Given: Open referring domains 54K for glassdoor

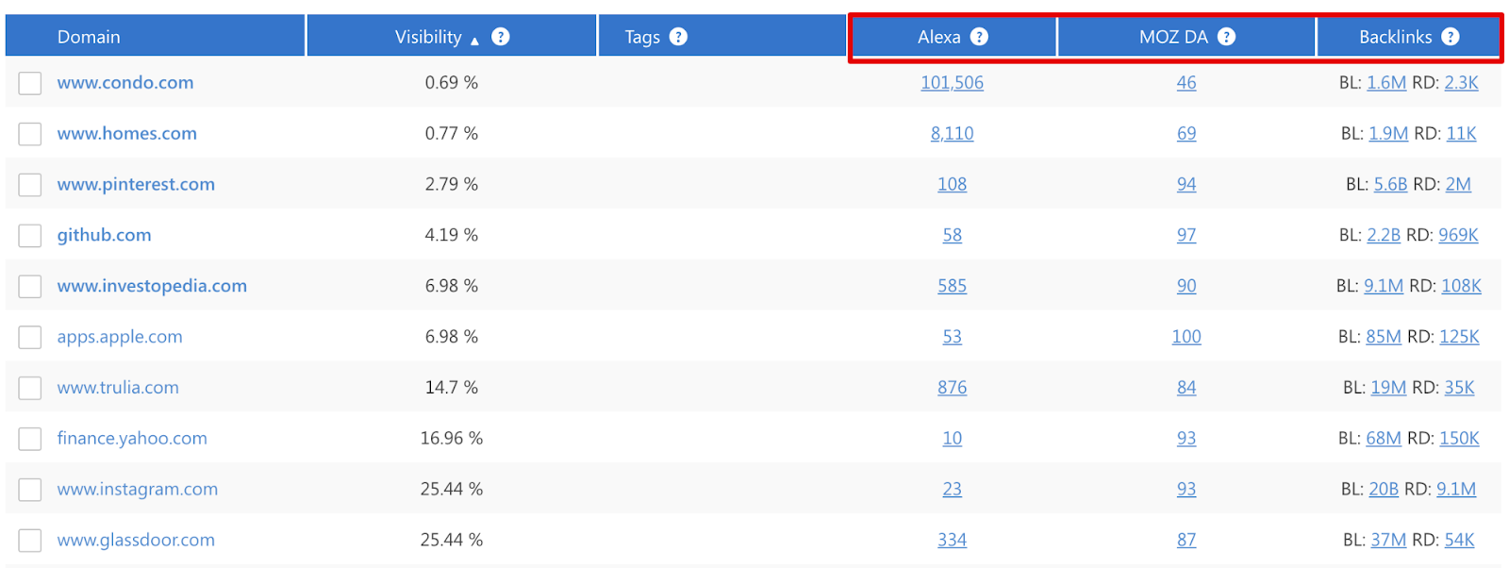Looking at the screenshot, I should point(1460,541).
